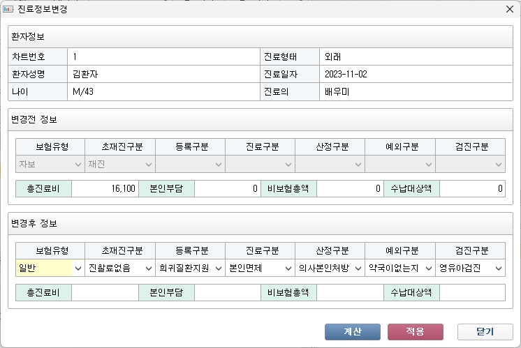This screenshot has width=521, height=348.
Task: Open the 등록구분 dropdown showing 희귀질환지원
Action: click(x=190, y=268)
